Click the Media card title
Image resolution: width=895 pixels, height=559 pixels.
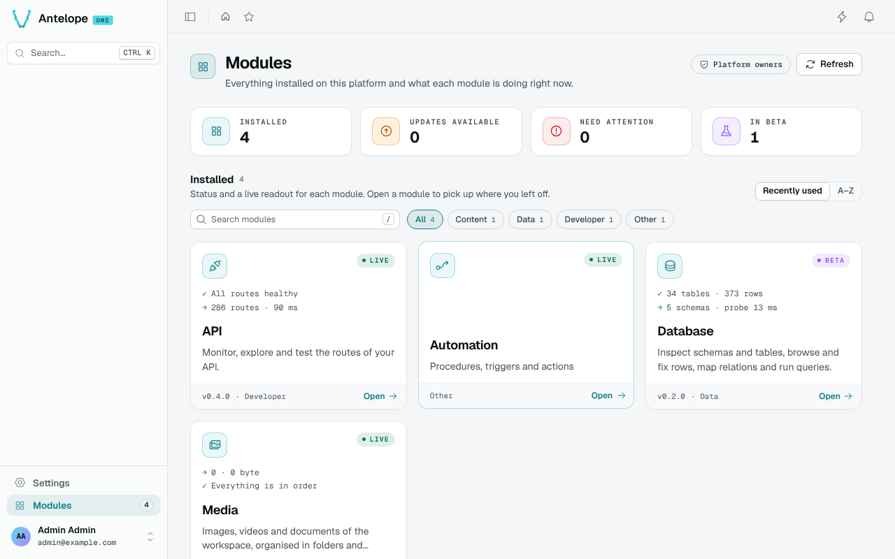click(x=220, y=510)
